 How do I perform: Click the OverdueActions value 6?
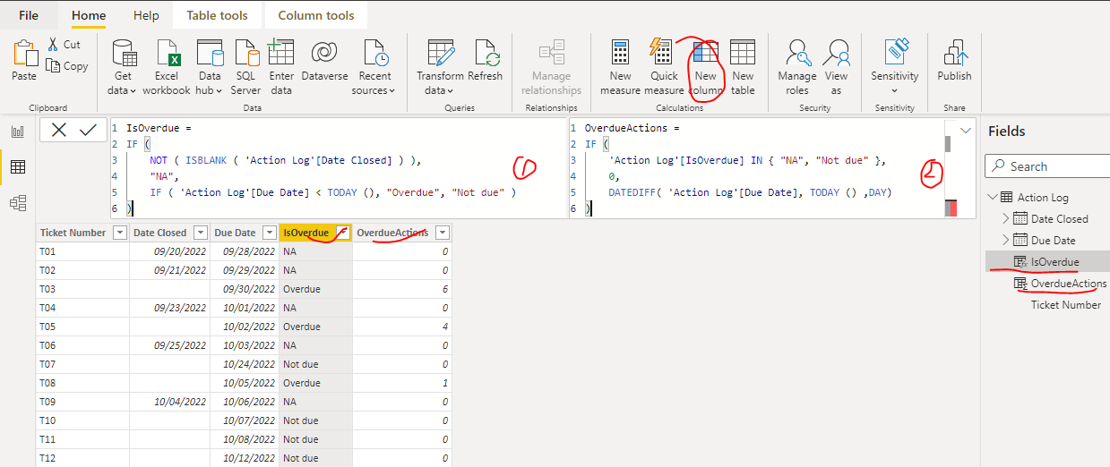pos(401,290)
